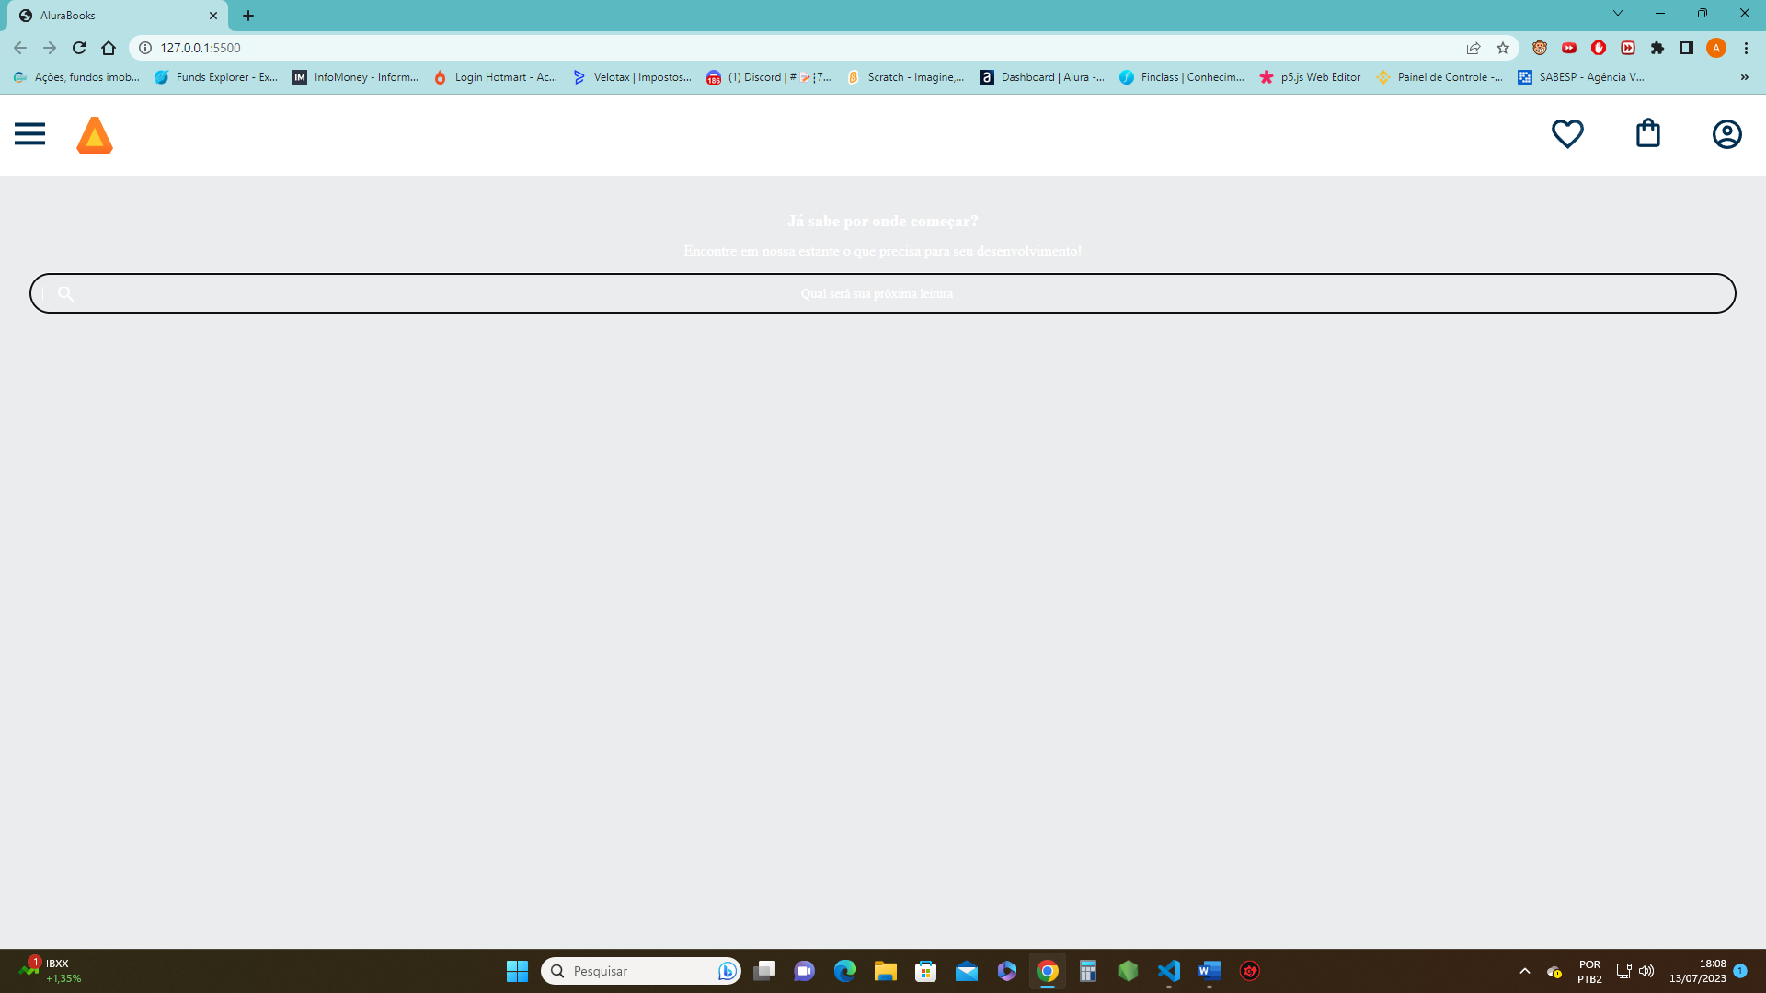Image resolution: width=1766 pixels, height=993 pixels.
Task: Open the hamburger menu icon
Action: coord(29,133)
